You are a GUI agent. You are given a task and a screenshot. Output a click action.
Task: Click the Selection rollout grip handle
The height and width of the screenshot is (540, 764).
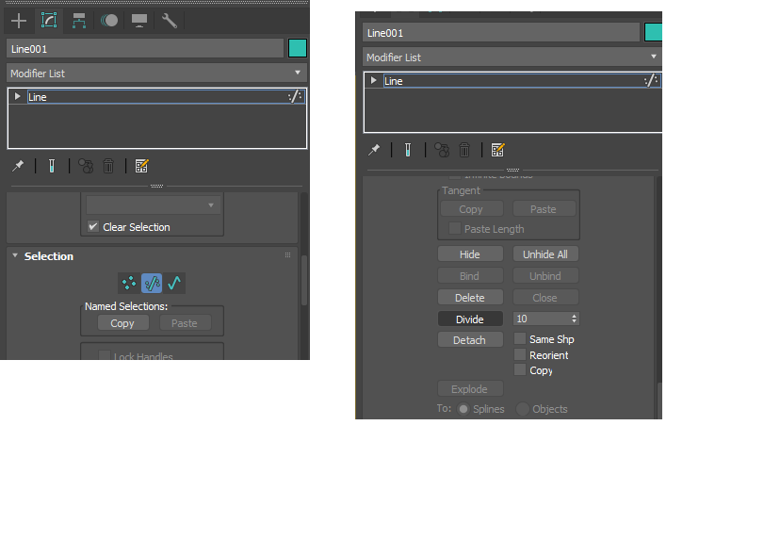pyautogui.click(x=288, y=254)
